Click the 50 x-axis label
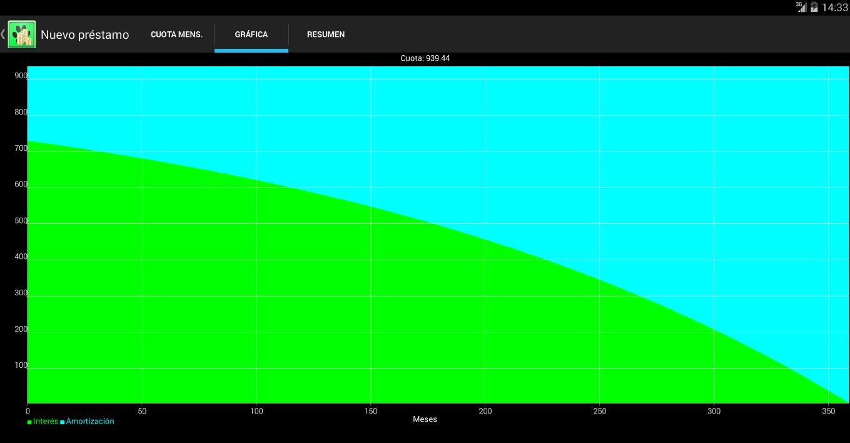850x443 pixels. click(142, 411)
